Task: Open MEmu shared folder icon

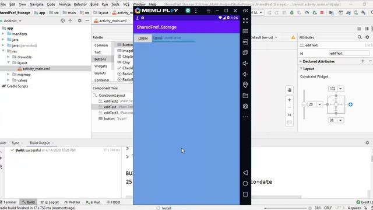Action: coord(245,96)
